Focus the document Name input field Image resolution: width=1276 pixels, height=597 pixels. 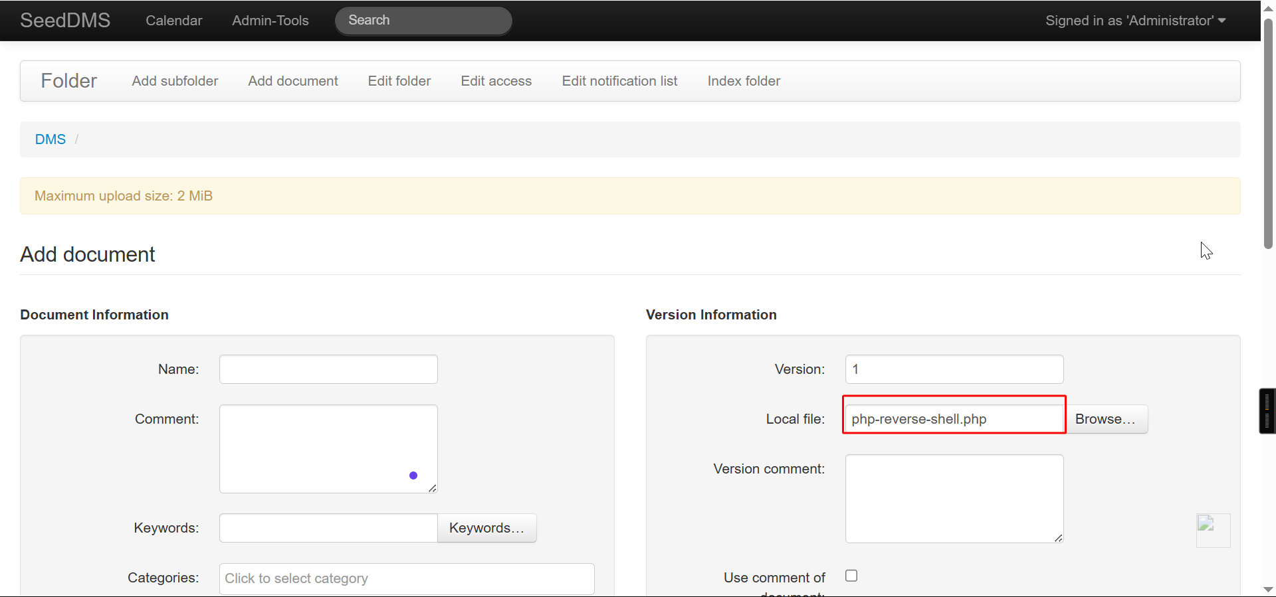coord(328,369)
